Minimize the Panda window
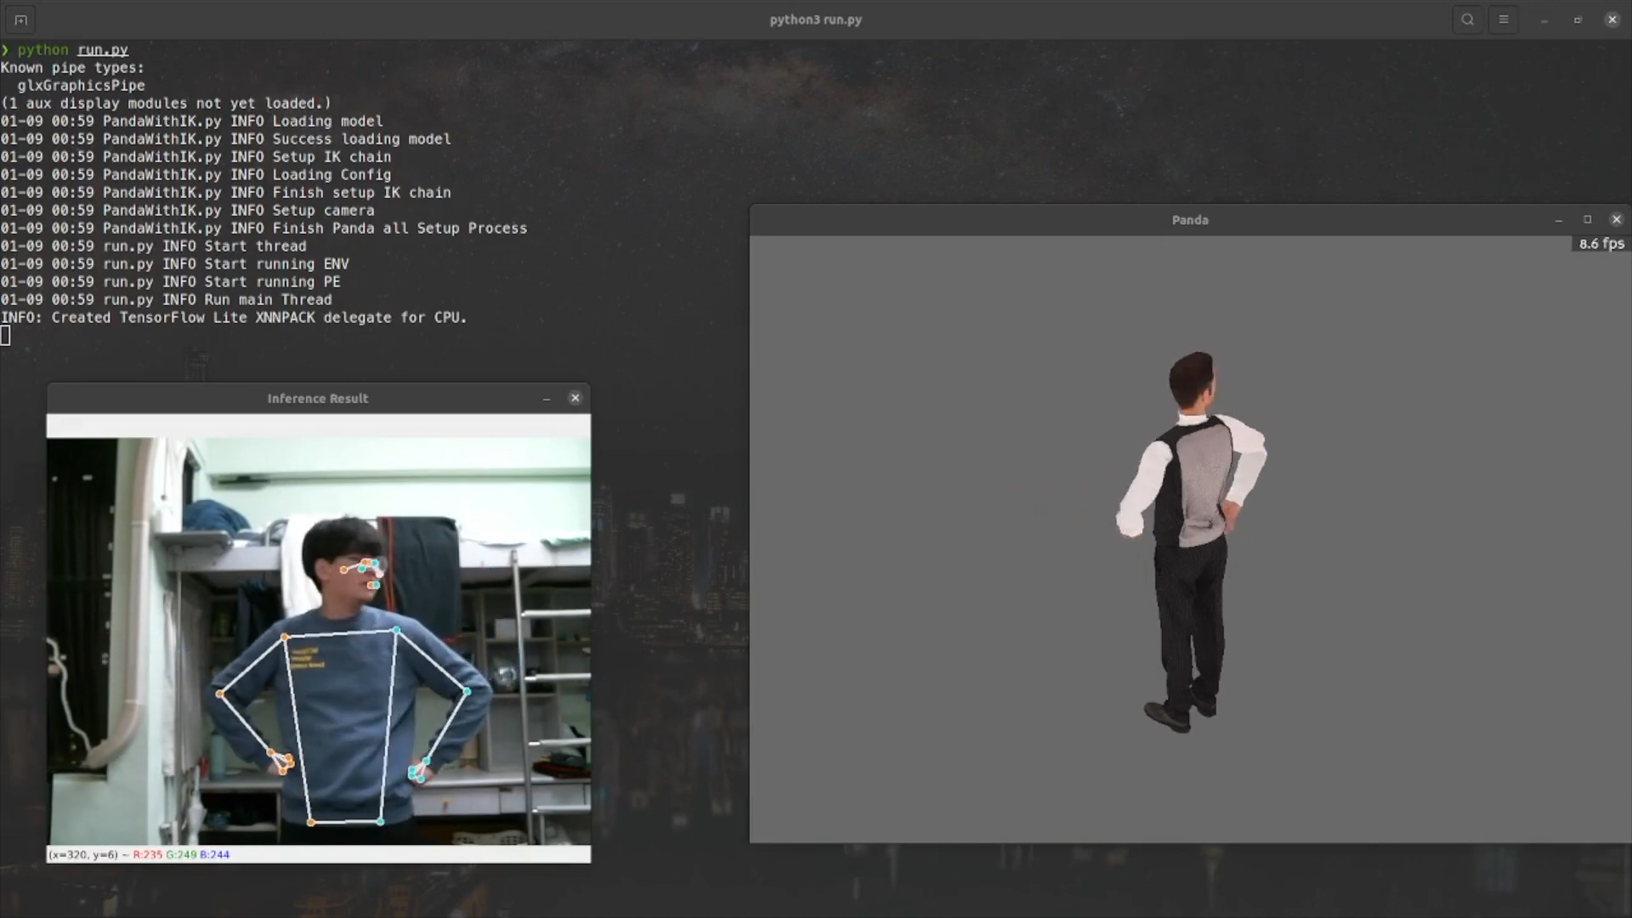Screen dimensions: 1632x918 pyautogui.click(x=1558, y=220)
